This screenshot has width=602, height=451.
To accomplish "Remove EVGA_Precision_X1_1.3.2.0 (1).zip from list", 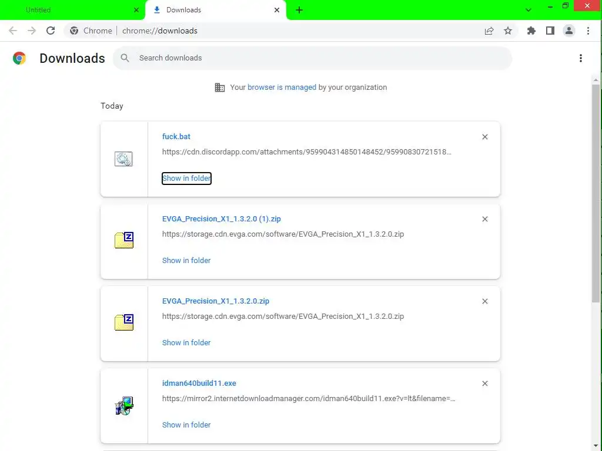I will (485, 219).
